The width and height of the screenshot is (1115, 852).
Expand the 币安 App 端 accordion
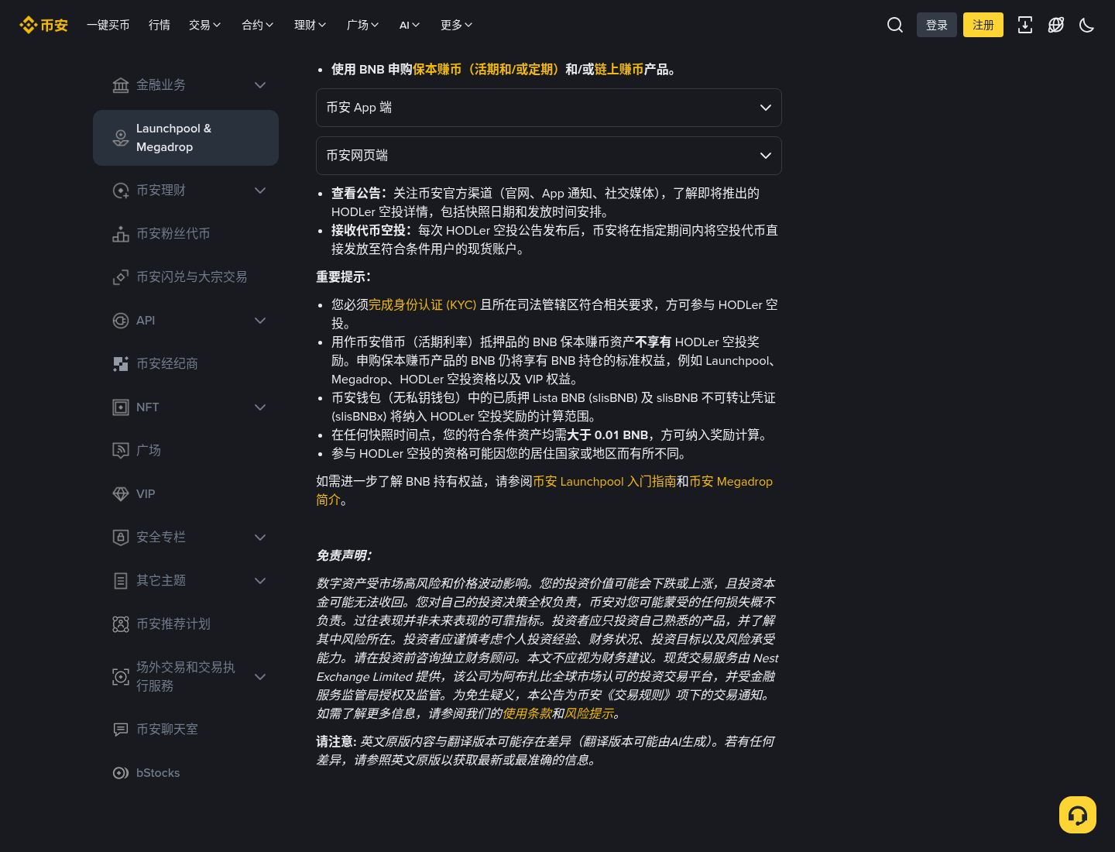tap(549, 108)
